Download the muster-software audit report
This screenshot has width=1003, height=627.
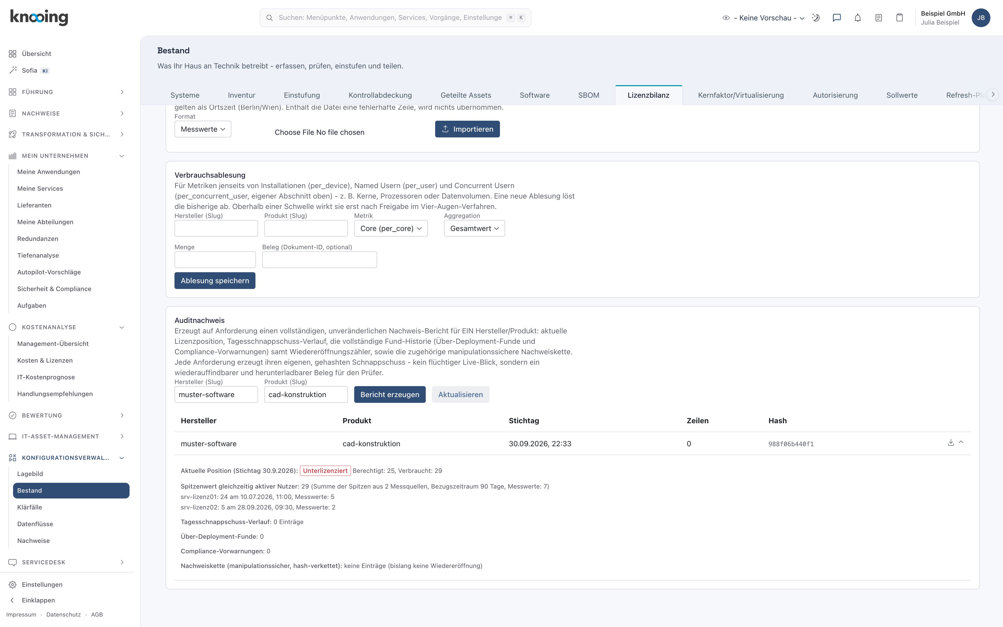pos(951,443)
